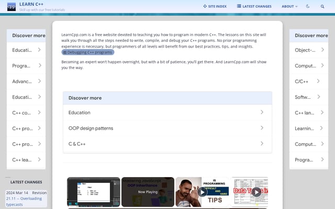Play the Programming Tips video

202,192
